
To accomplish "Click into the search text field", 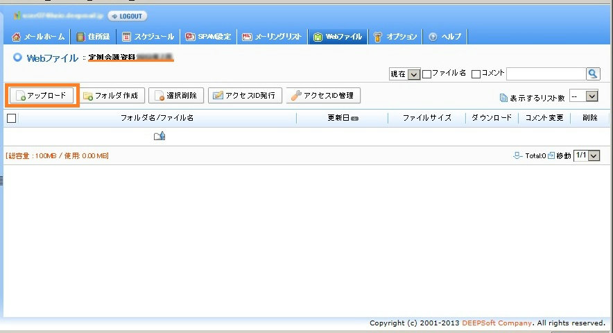I will click(546, 74).
